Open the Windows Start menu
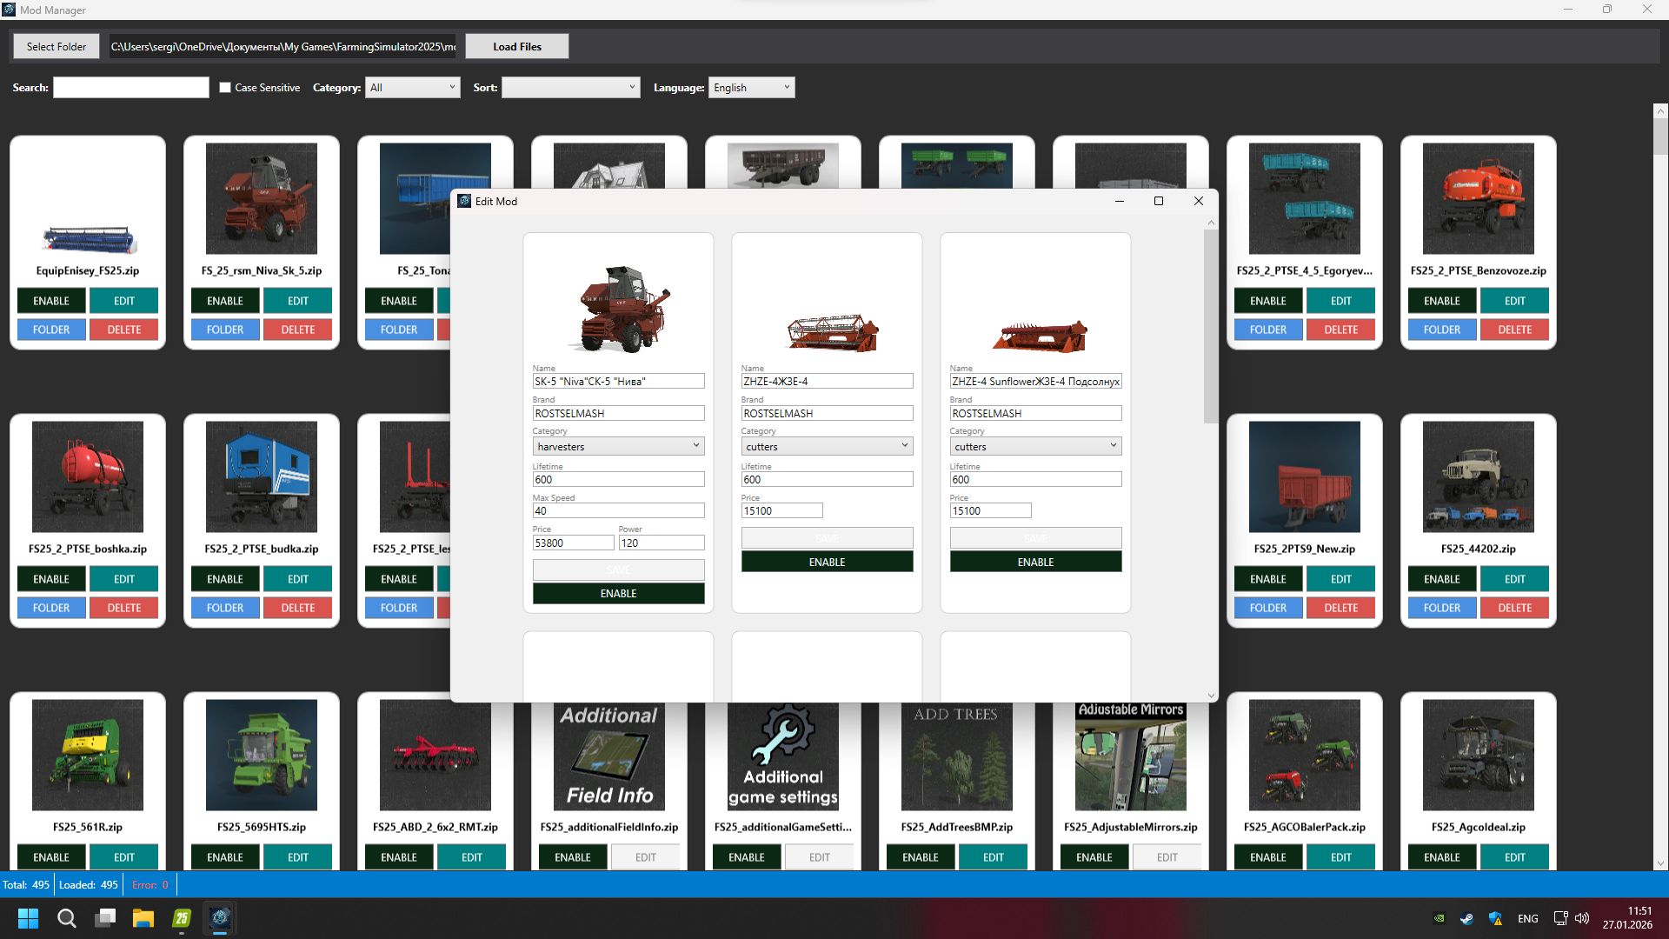This screenshot has height=939, width=1669. [28, 918]
